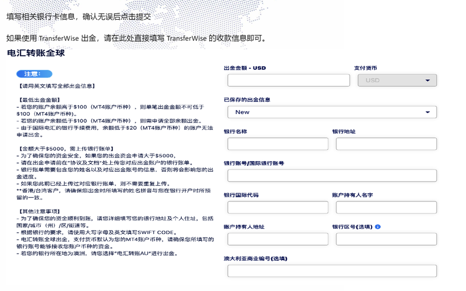Click the blue 注意 badge
This screenshot has width=466, height=291.
point(34,74)
